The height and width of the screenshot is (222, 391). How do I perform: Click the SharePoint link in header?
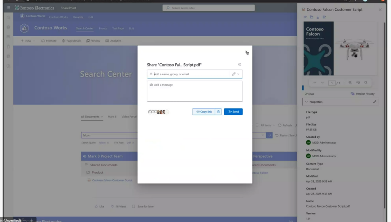click(68, 8)
